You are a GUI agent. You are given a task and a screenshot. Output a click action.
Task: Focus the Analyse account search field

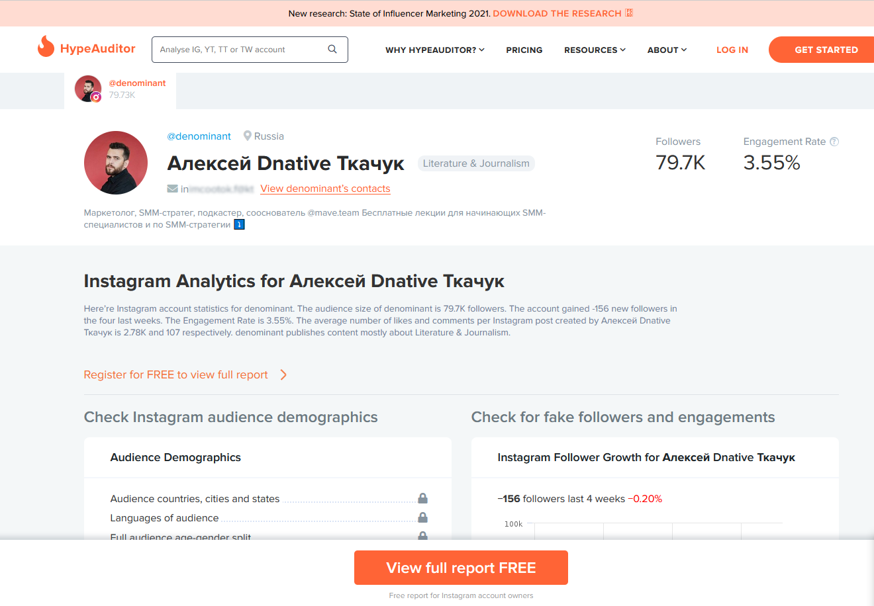coord(250,50)
